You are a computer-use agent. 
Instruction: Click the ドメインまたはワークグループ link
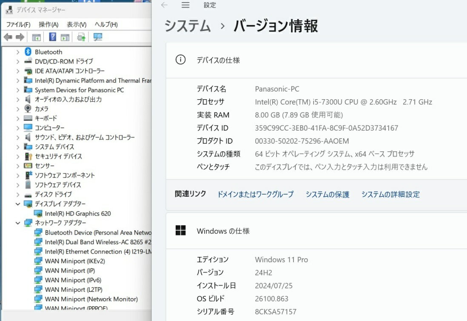click(255, 194)
